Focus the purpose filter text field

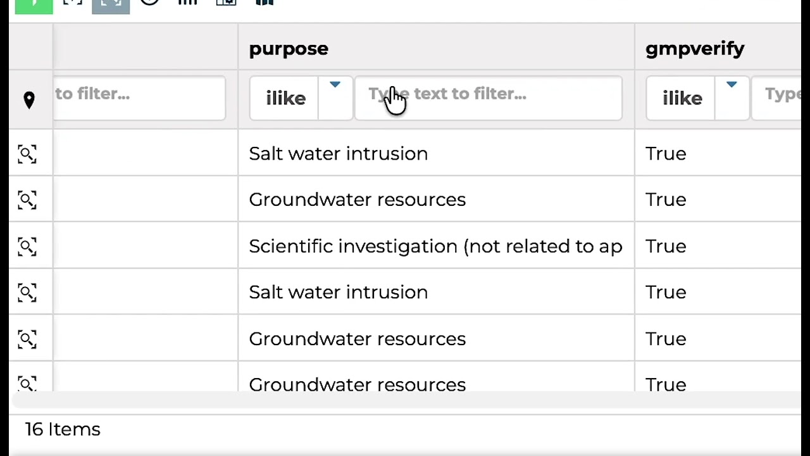(x=489, y=98)
